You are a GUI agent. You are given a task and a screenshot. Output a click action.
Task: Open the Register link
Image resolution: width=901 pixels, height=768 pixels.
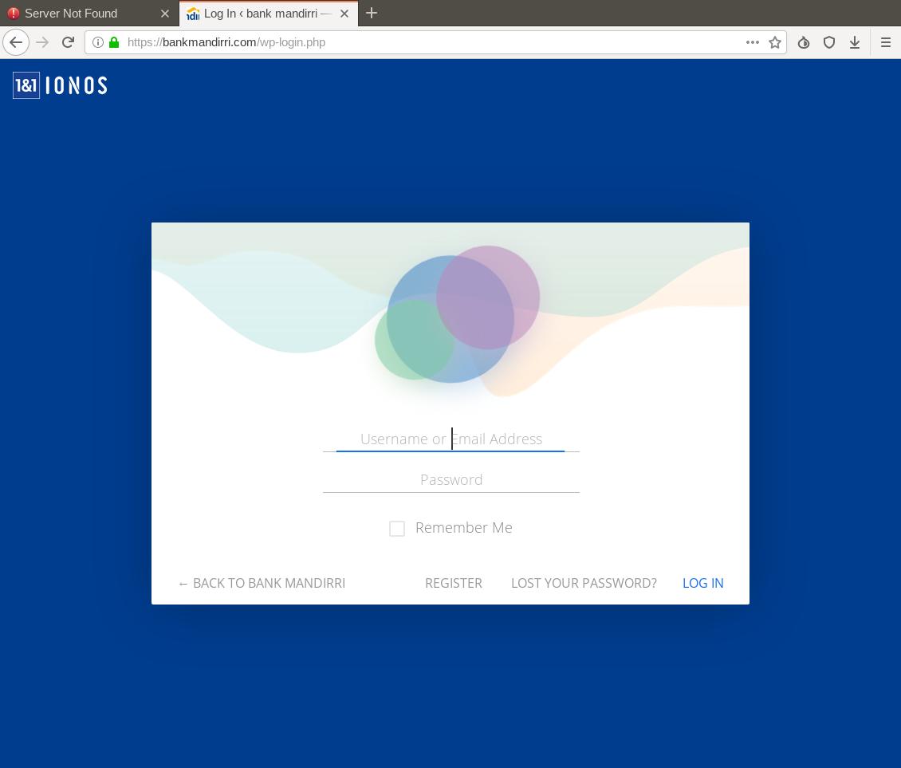(454, 583)
